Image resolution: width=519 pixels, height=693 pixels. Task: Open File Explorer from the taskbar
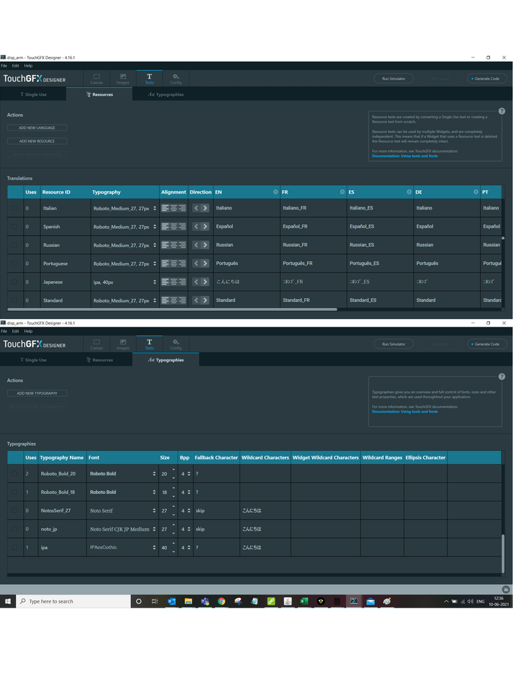pyautogui.click(x=188, y=601)
